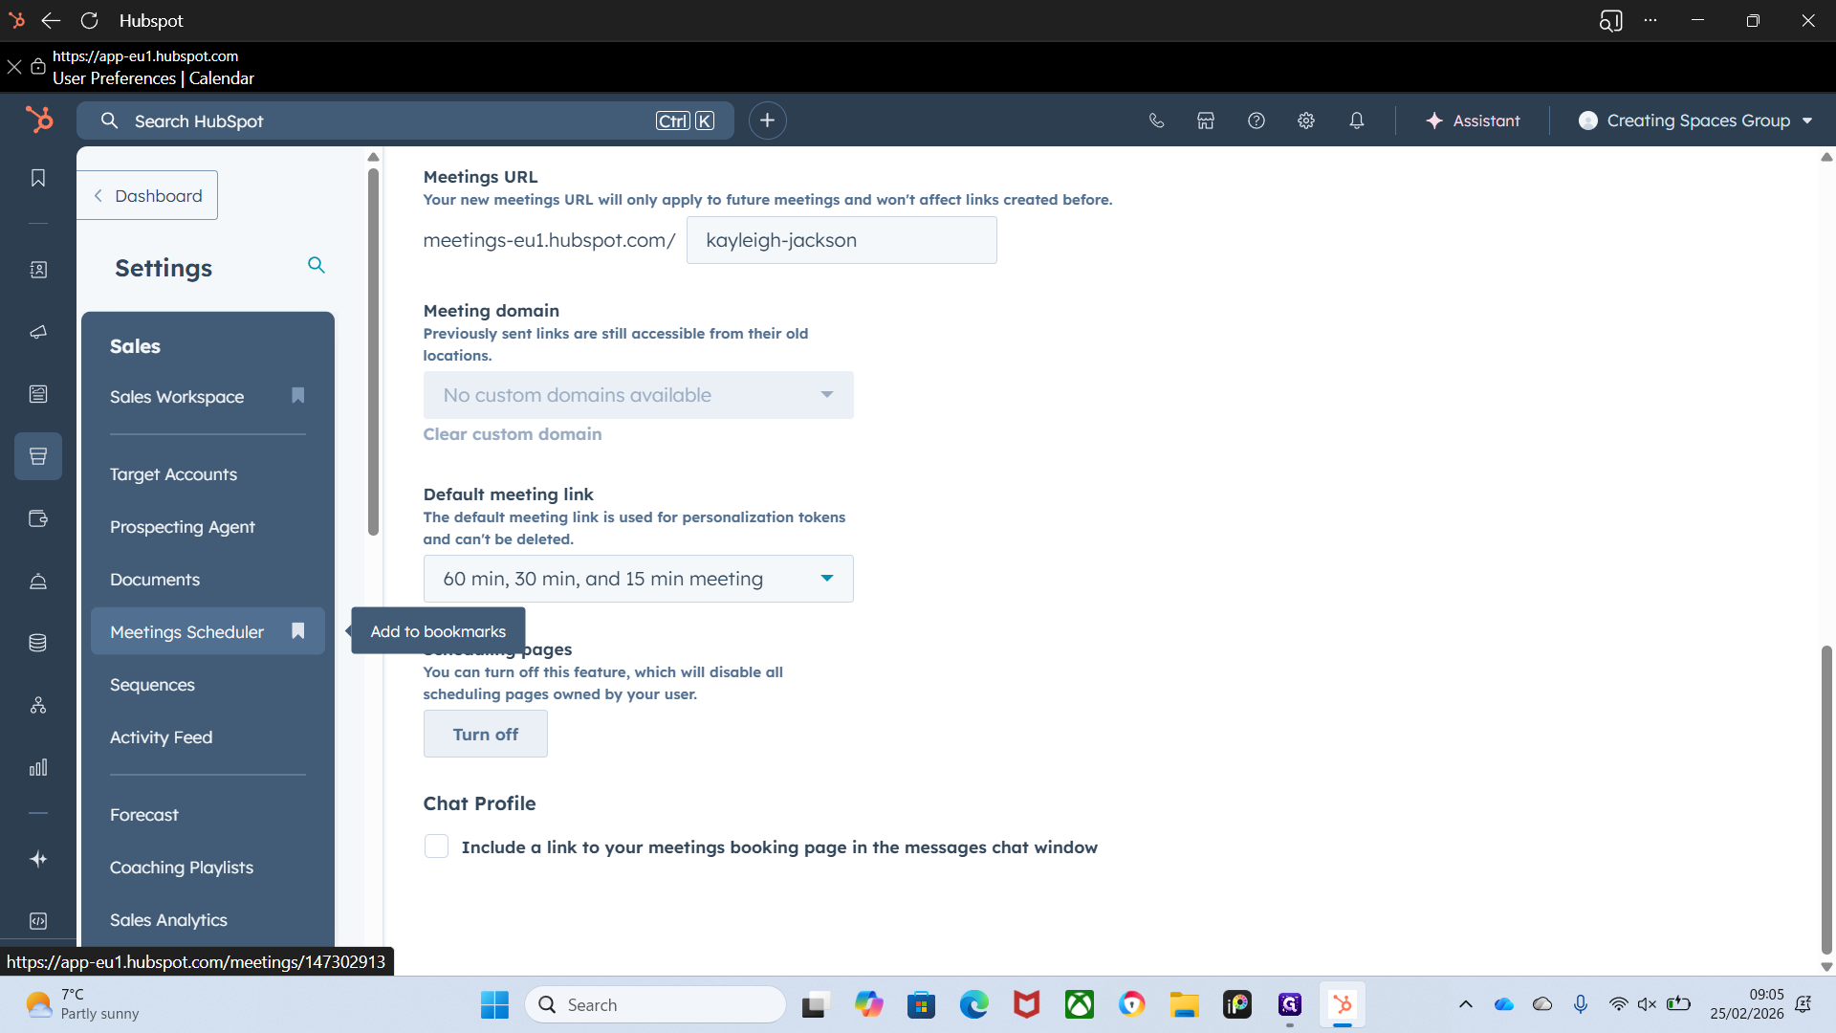1836x1033 pixels.
Task: Open Forecast settings
Action: (144, 815)
